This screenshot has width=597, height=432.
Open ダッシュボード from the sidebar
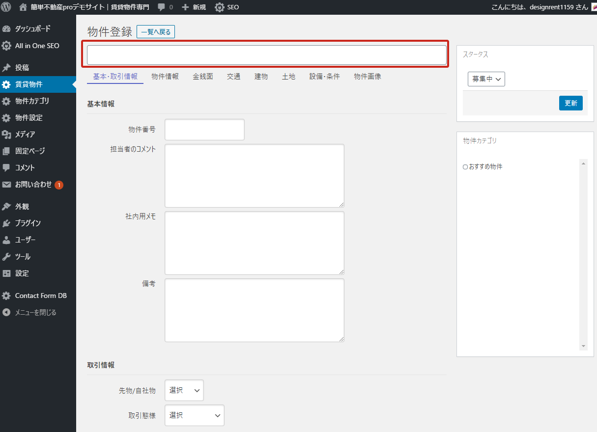(32, 29)
